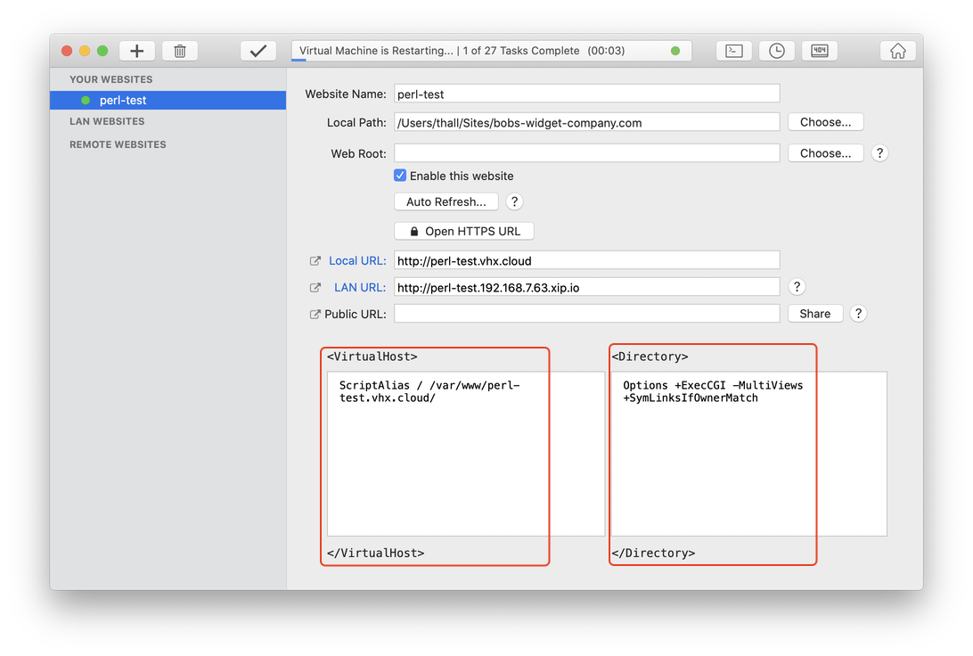
Task: Click the green status indicator in status bar
Action: point(675,51)
